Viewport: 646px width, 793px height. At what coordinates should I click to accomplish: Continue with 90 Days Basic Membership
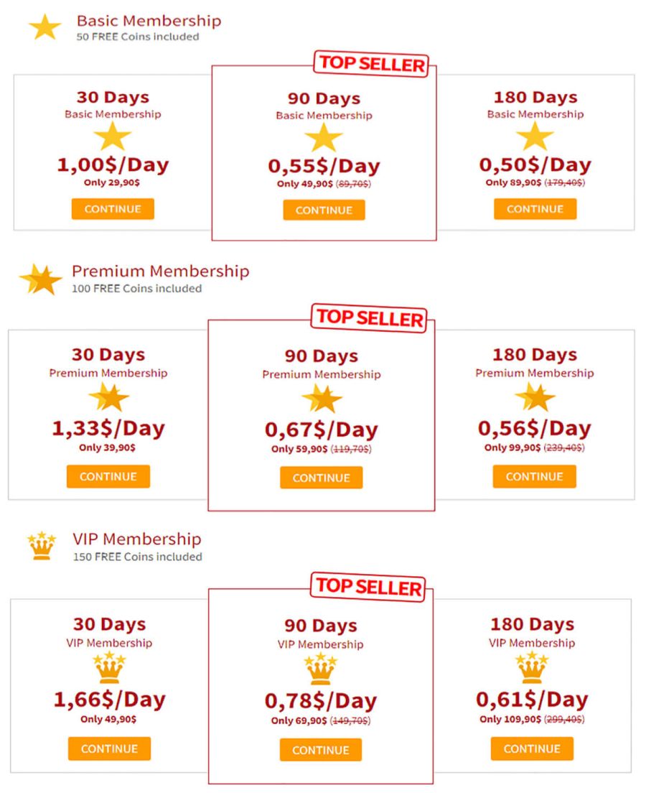pos(324,210)
